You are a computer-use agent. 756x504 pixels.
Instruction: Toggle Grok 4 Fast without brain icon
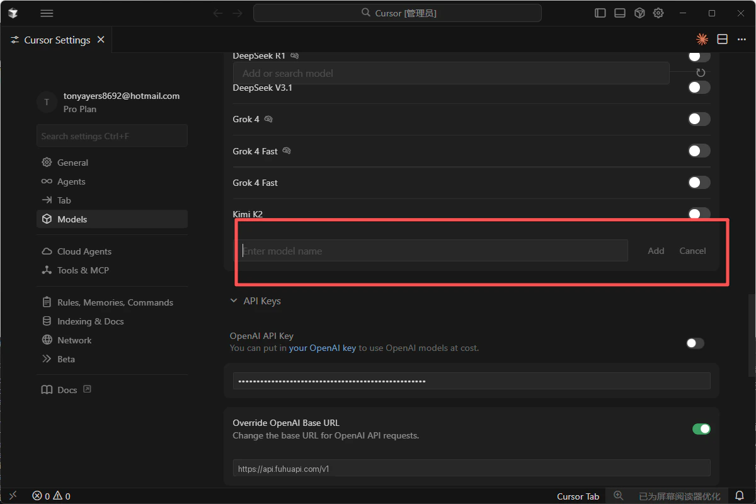pyautogui.click(x=699, y=182)
